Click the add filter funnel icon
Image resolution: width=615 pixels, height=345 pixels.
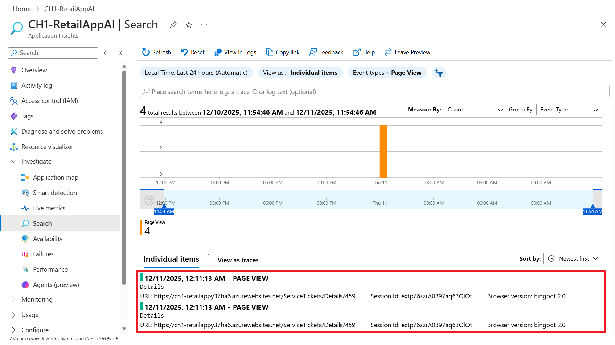(439, 73)
